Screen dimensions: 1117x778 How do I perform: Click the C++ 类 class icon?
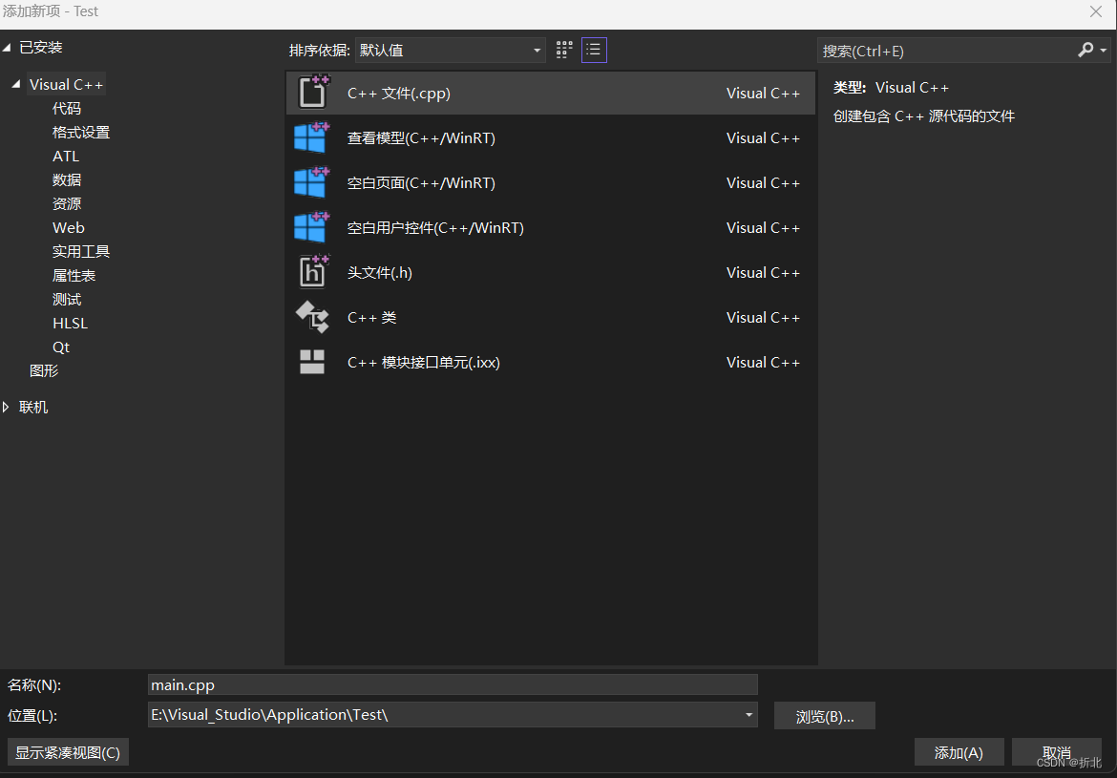313,317
